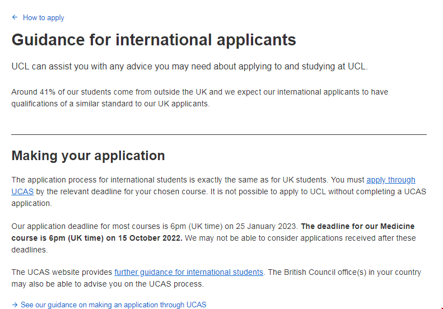
Task: Click the words The UCAS website provides
Action: (62, 272)
